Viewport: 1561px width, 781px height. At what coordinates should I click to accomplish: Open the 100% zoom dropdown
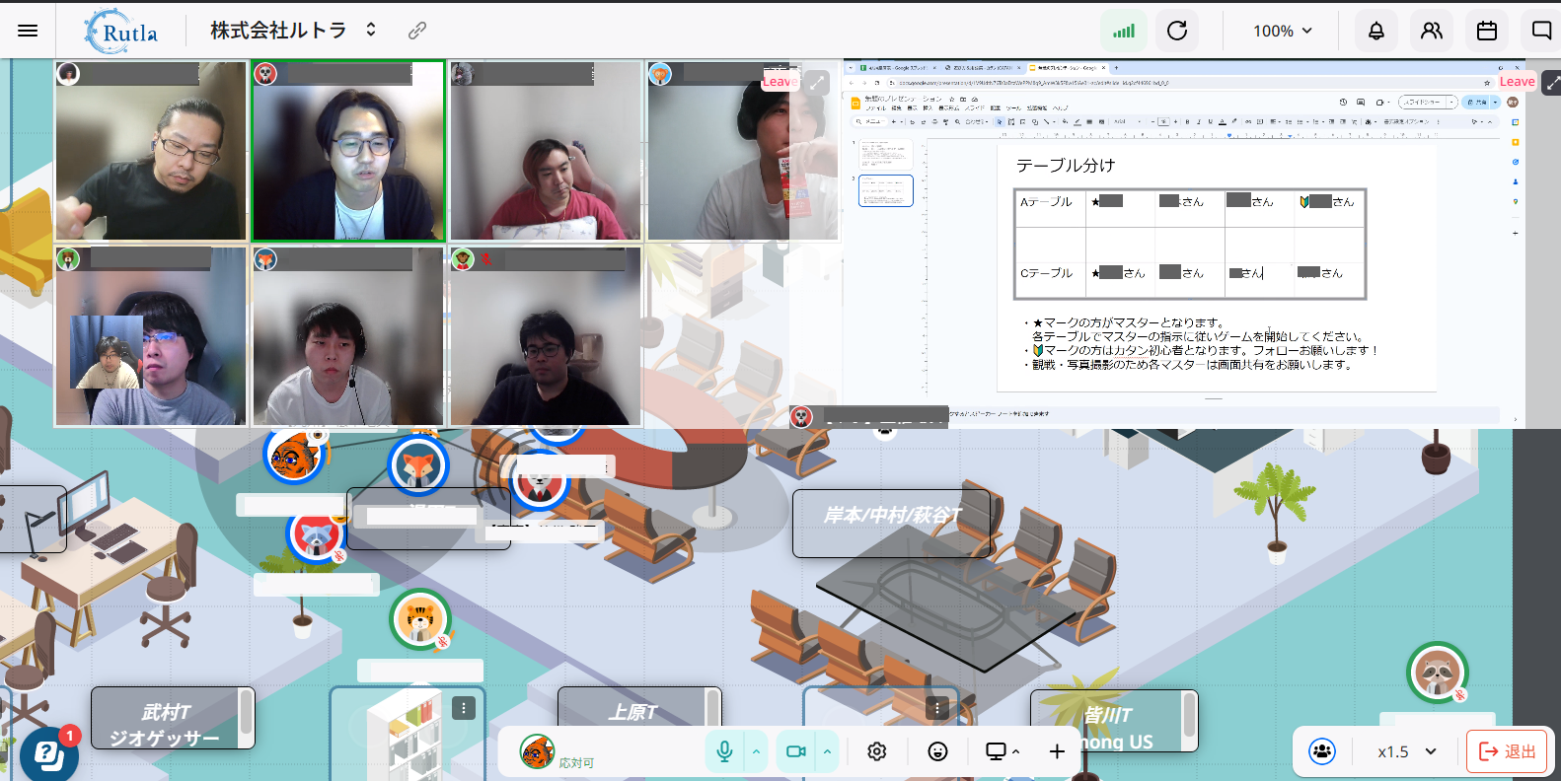pos(1282,31)
